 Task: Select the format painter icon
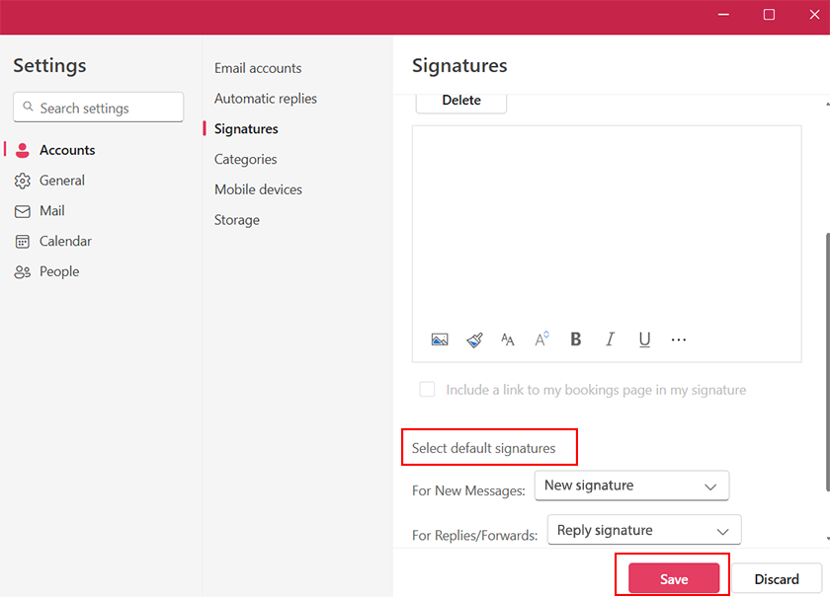[474, 339]
